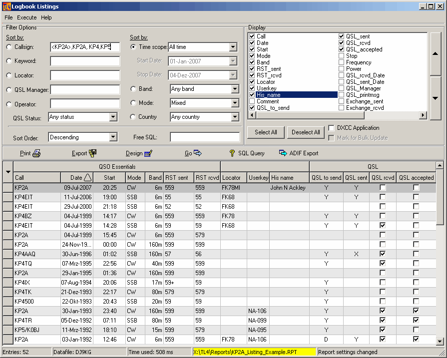Click the Date column sort triangle
447x358 pixels.
click(88, 178)
